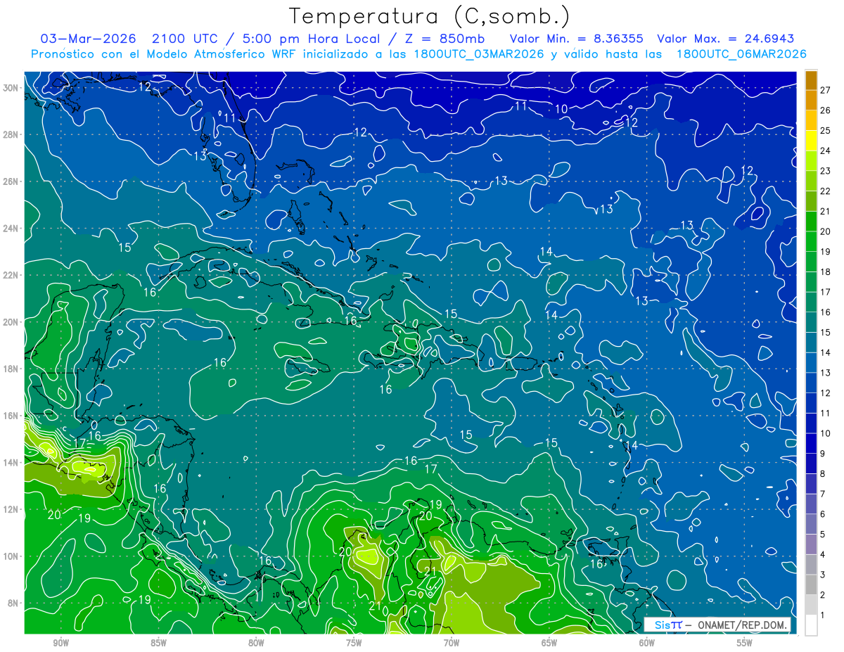Click the "22N" latitude axis label
Screen dimensions: 844x652
(x=11, y=275)
